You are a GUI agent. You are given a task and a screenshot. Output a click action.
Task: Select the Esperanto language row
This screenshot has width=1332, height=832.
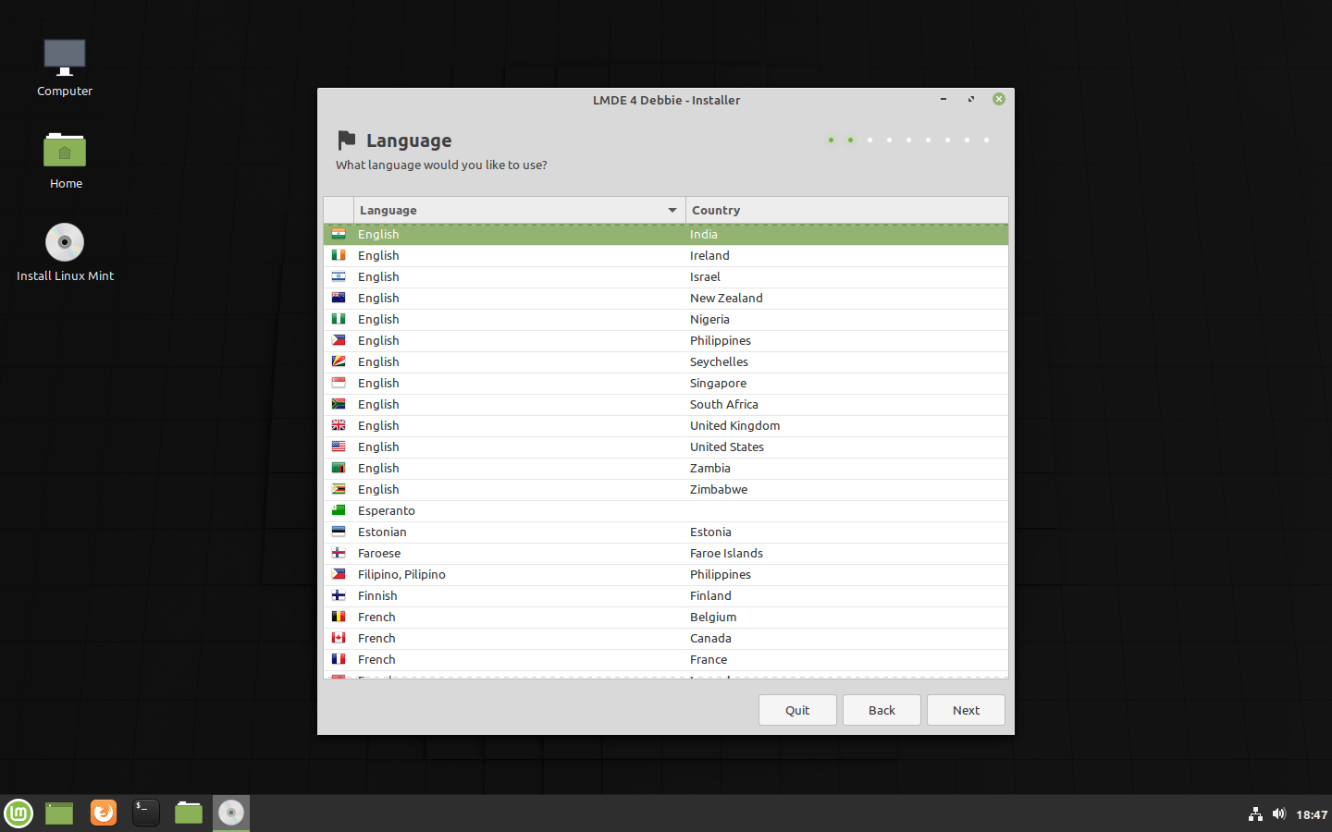point(666,510)
